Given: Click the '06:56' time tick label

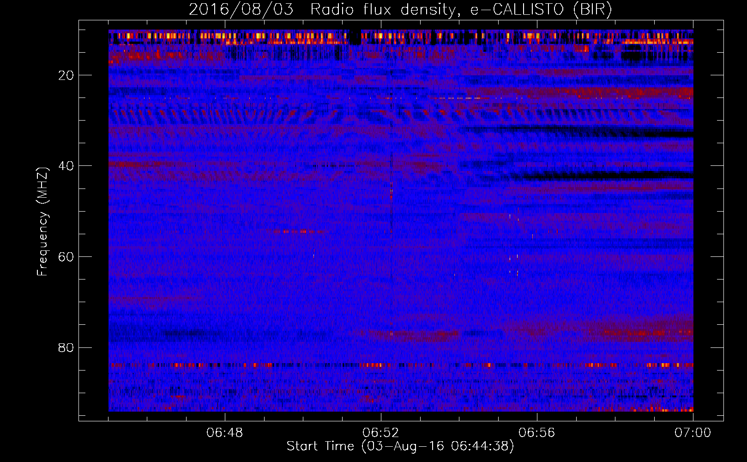Looking at the screenshot, I should 537,433.
